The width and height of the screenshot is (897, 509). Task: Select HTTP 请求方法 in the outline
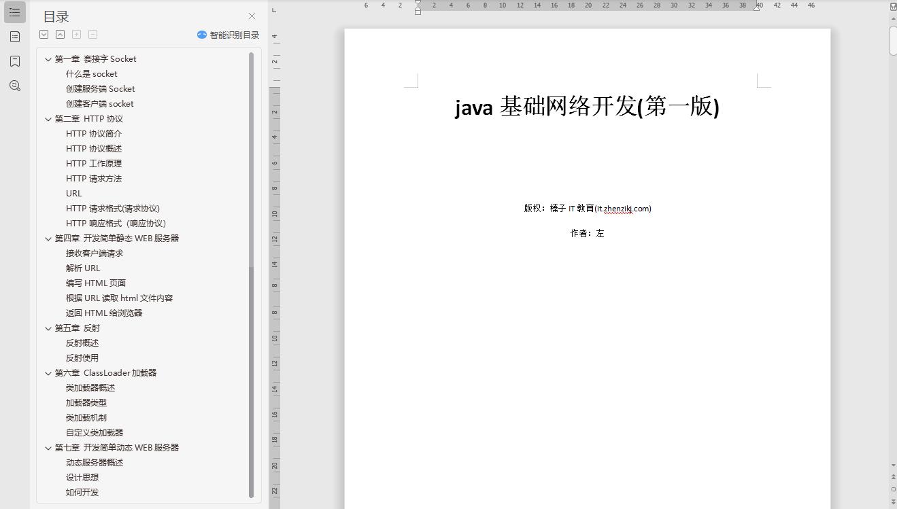tap(94, 179)
